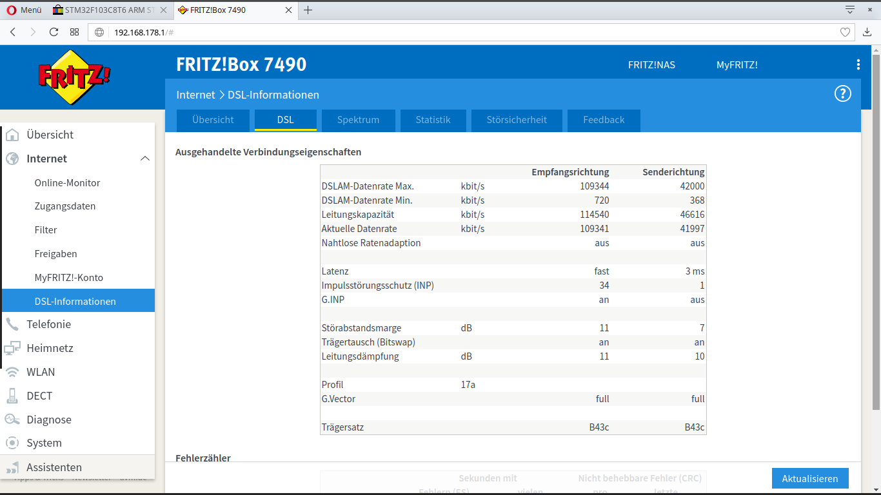Screen dimensions: 881x495
Task: Click the FRITZ! logo
Action: (74, 77)
